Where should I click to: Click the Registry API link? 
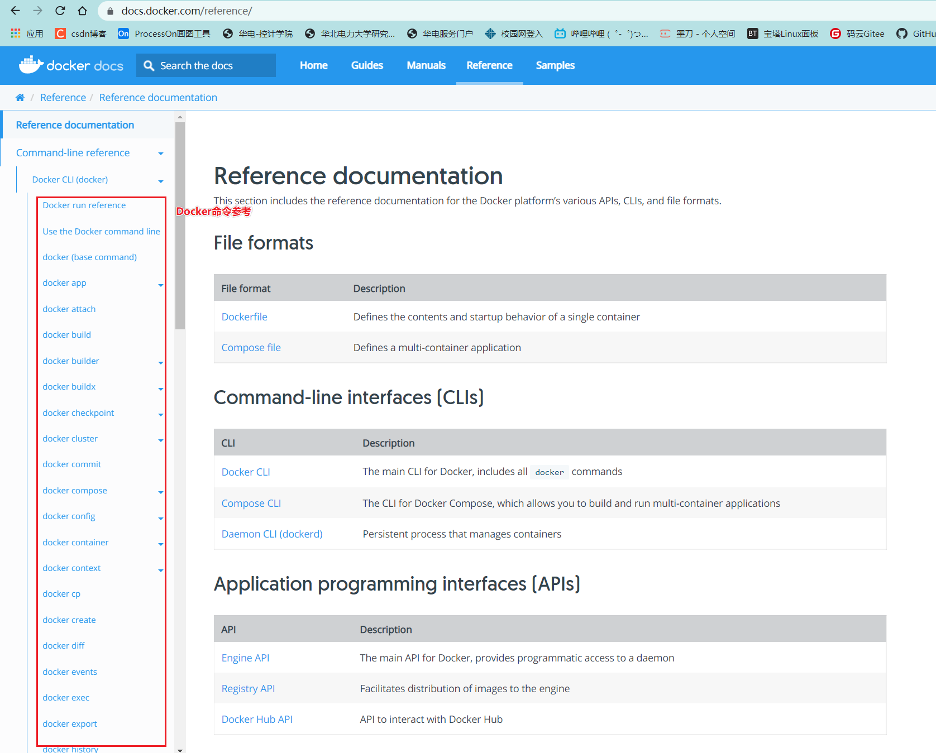[x=248, y=688]
